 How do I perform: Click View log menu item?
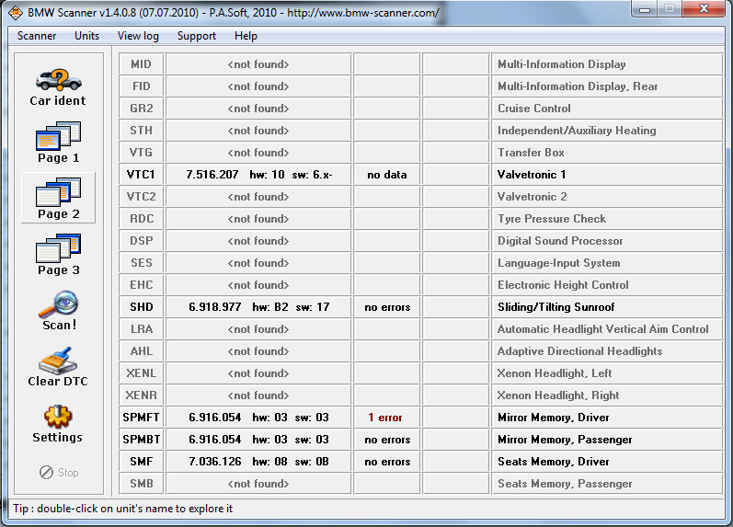pyautogui.click(x=138, y=36)
